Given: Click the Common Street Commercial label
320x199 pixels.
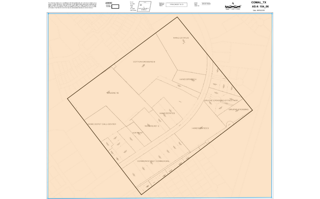Looking at the screenshot, I should click(x=154, y=161).
